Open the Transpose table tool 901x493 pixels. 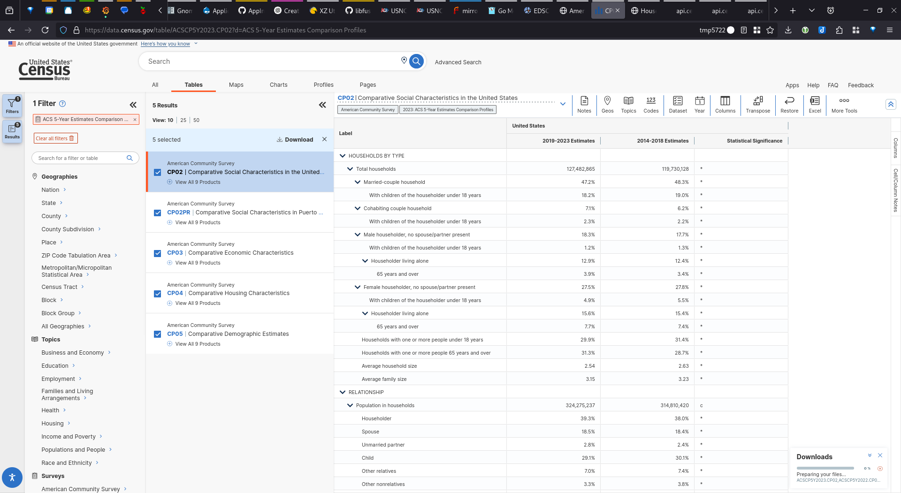757,104
